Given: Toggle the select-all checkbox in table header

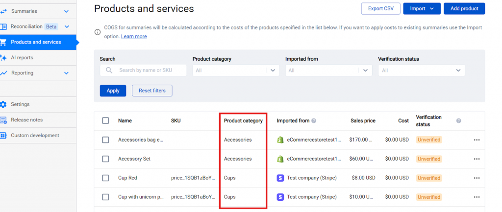Looking at the screenshot, I should pos(105,121).
